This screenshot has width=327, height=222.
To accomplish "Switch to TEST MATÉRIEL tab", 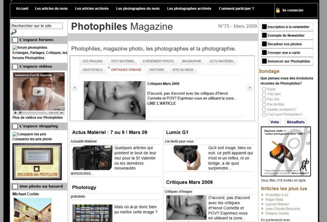I will click(x=123, y=61).
